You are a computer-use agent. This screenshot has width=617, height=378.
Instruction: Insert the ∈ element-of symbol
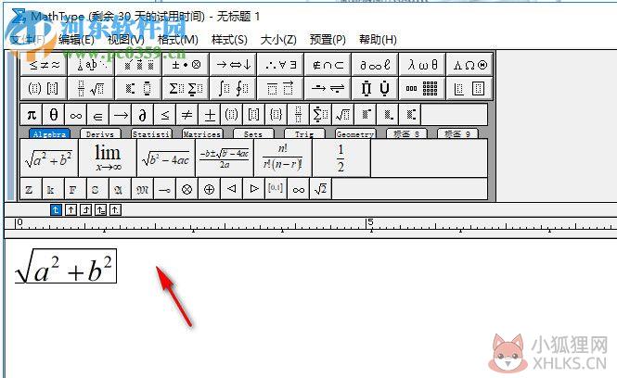click(x=98, y=115)
